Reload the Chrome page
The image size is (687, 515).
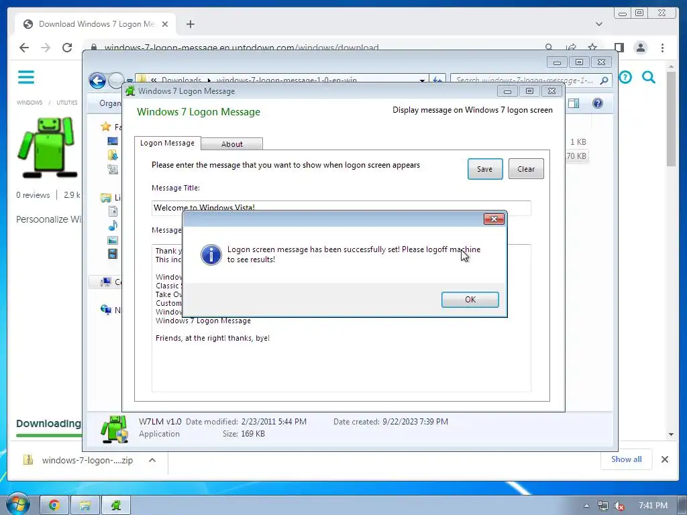(x=67, y=48)
